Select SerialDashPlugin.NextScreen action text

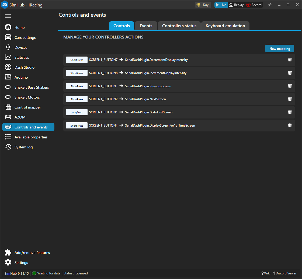tap(145, 99)
